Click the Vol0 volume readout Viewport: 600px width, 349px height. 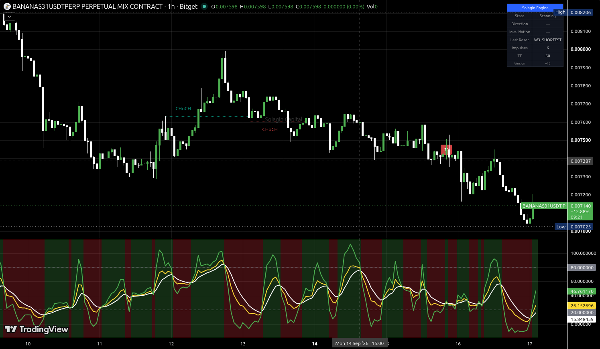(372, 6)
